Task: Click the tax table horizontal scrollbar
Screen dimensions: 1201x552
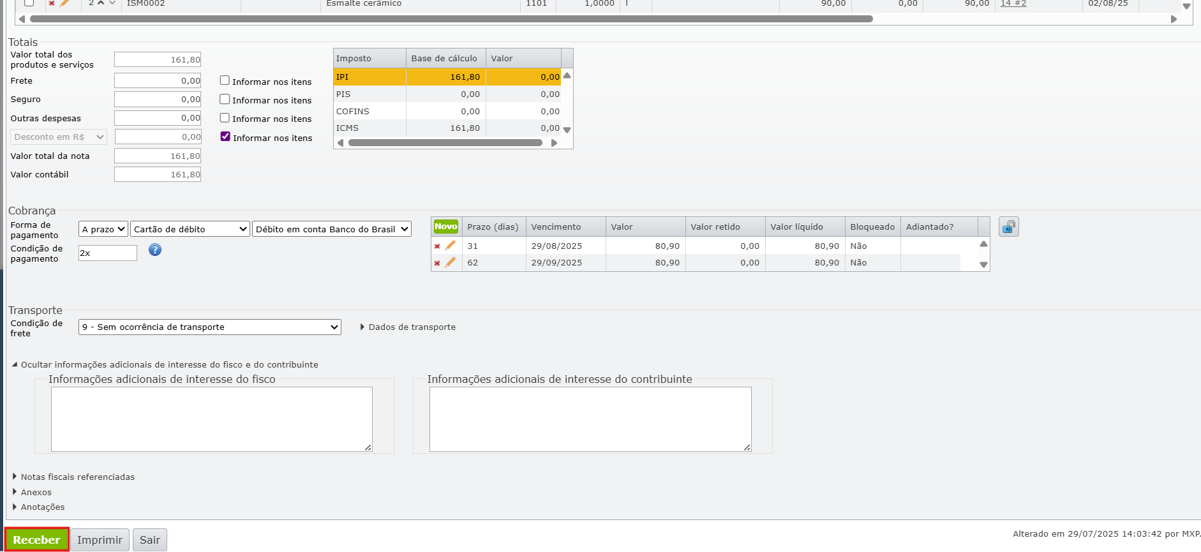Action: tap(445, 143)
